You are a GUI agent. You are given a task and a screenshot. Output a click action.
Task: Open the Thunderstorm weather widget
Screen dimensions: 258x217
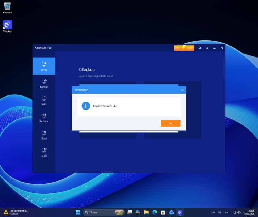(16, 212)
